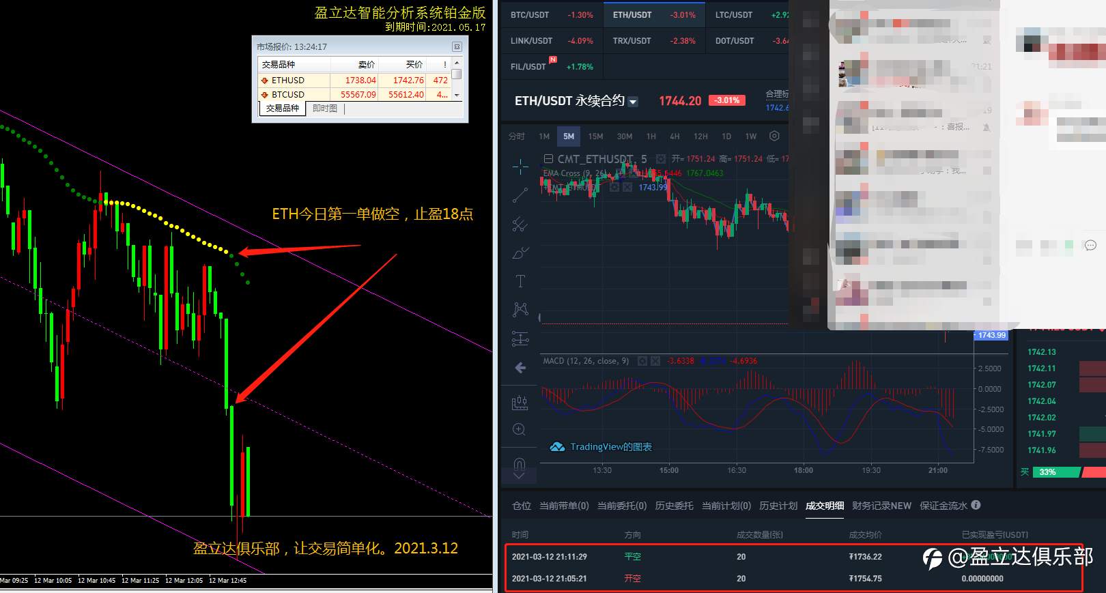Open the 成交明细 tab

tap(825, 506)
